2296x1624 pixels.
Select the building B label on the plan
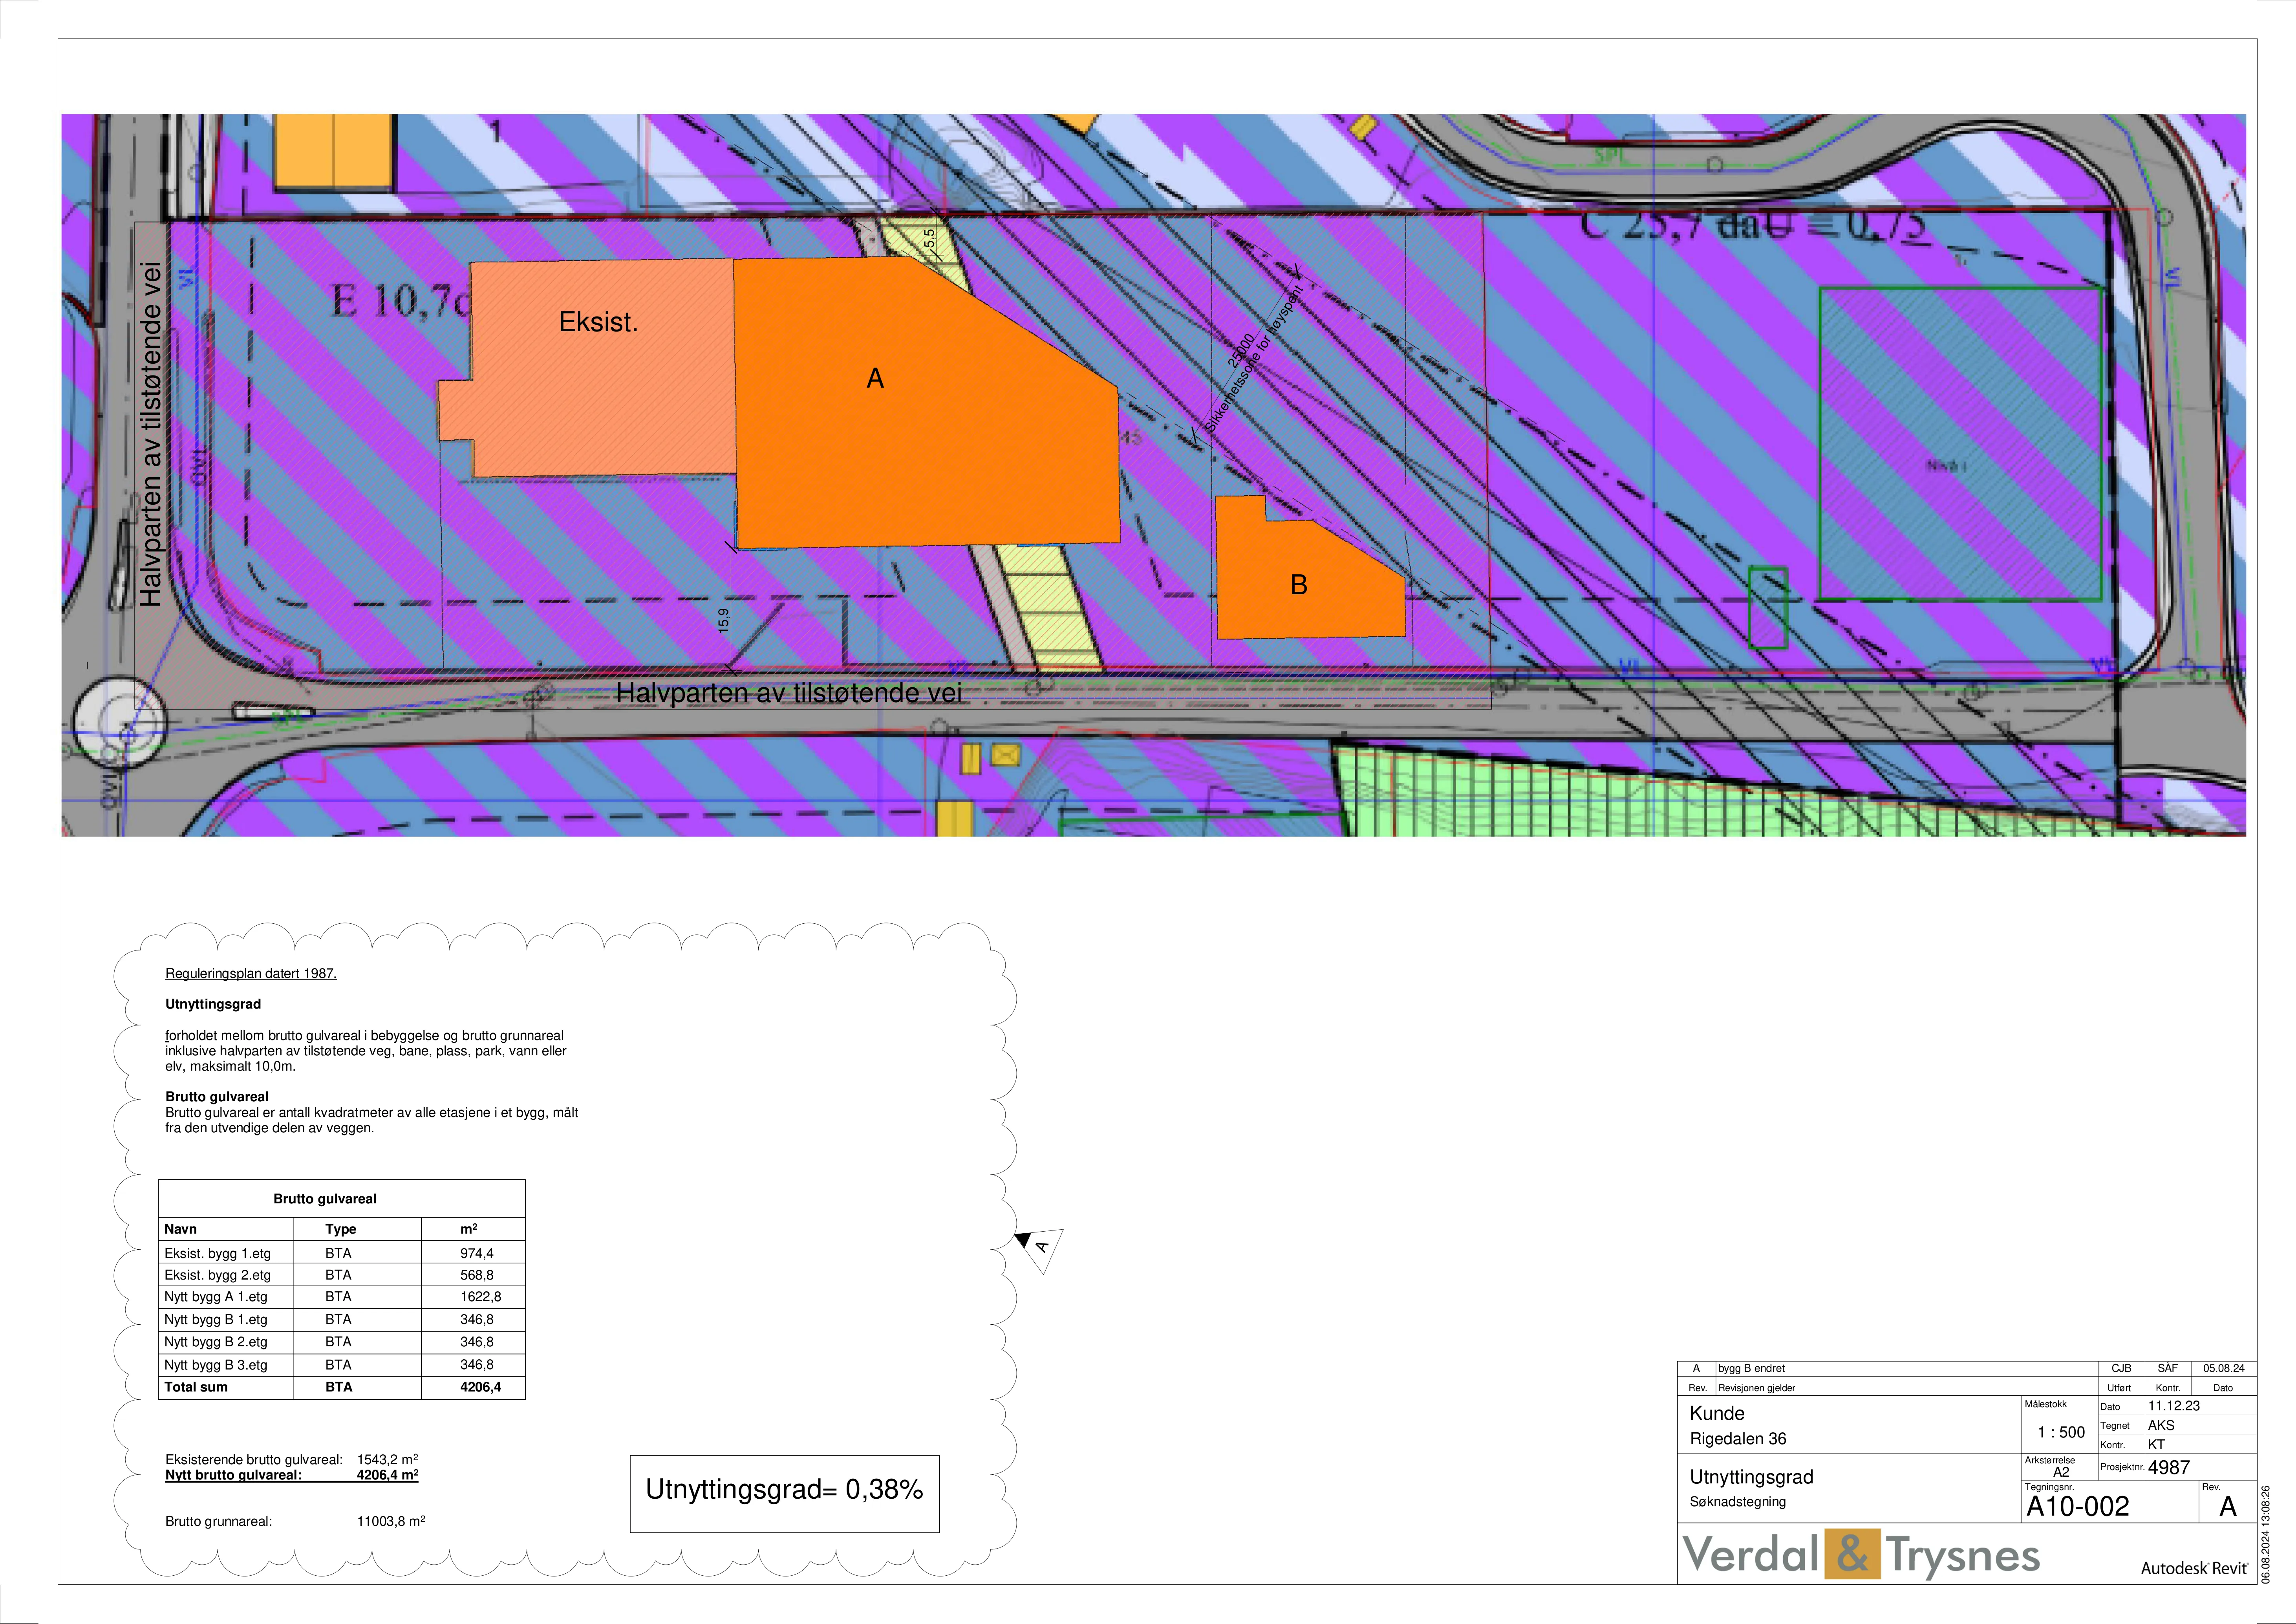coord(1299,585)
